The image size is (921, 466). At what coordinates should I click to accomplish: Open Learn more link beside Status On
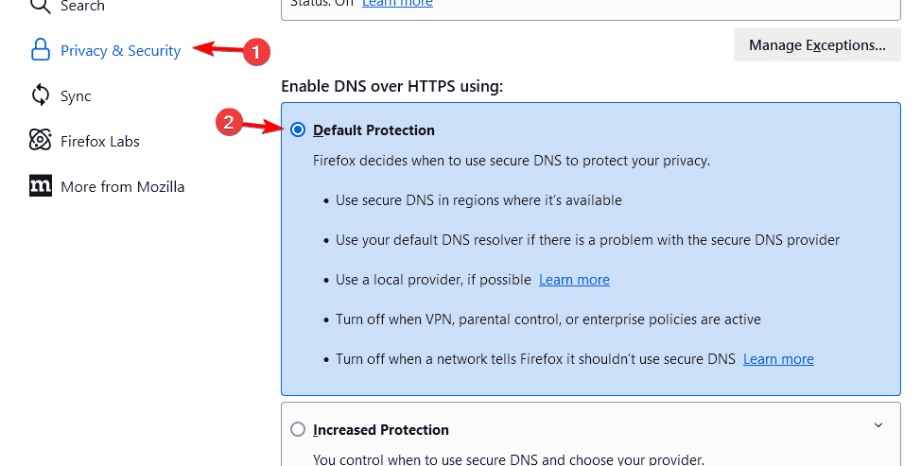click(x=397, y=3)
